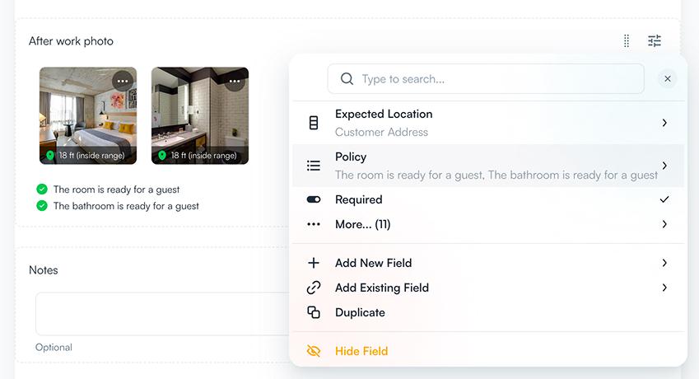The width and height of the screenshot is (699, 379).
Task: Click the Policy list icon
Action: click(314, 166)
